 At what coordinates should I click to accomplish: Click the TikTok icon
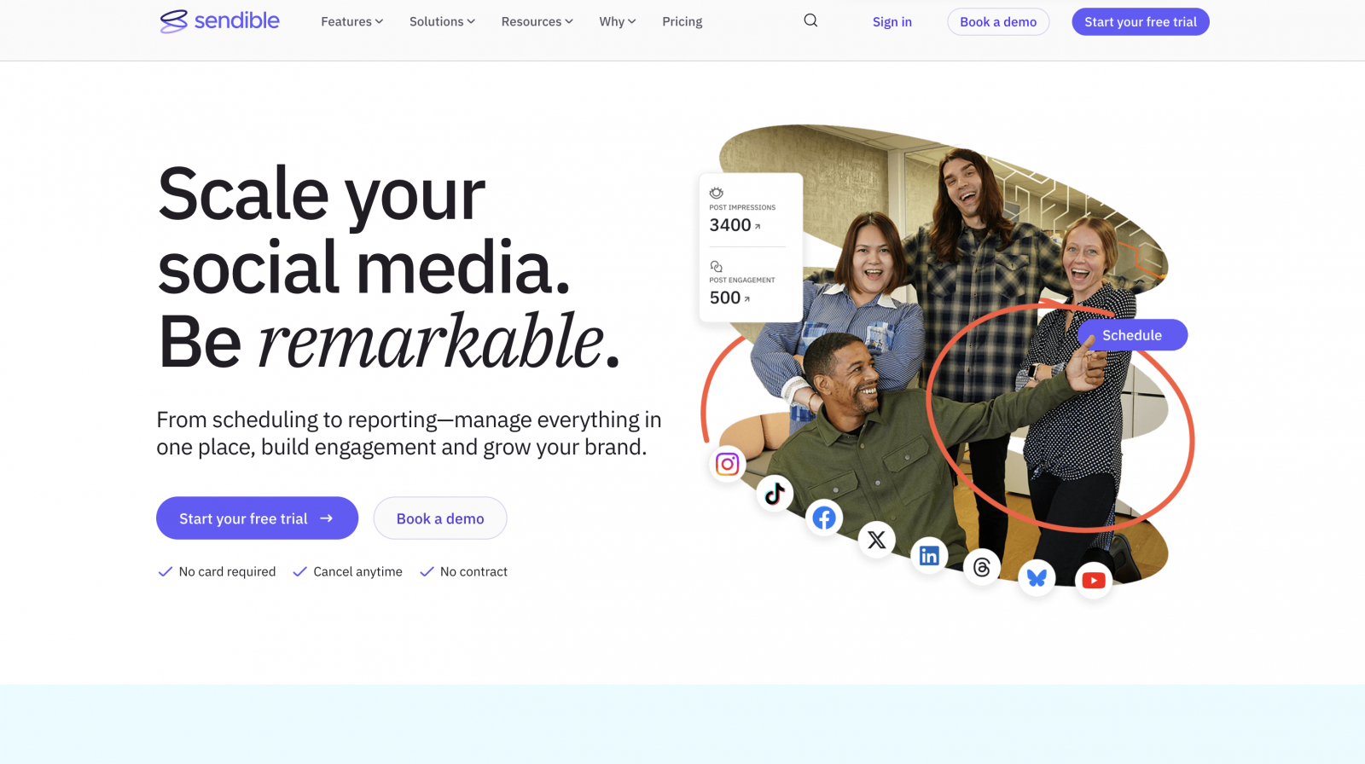click(x=775, y=493)
